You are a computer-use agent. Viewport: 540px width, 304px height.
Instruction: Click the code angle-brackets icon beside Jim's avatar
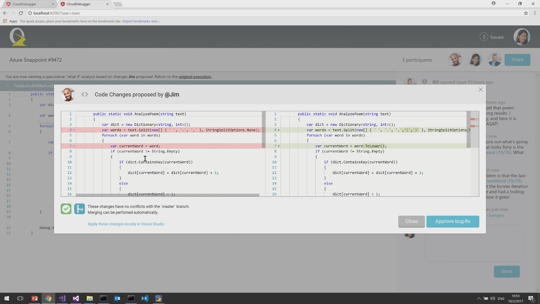point(84,94)
